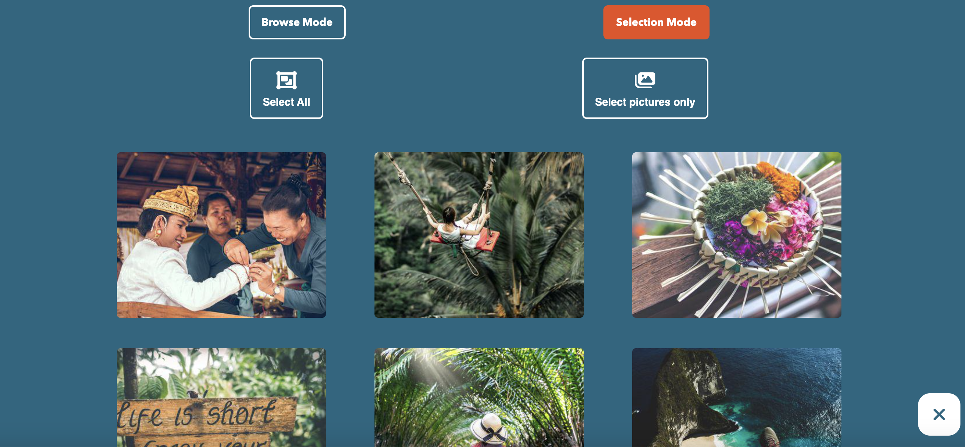Choose Select pictures only label

[x=645, y=102]
